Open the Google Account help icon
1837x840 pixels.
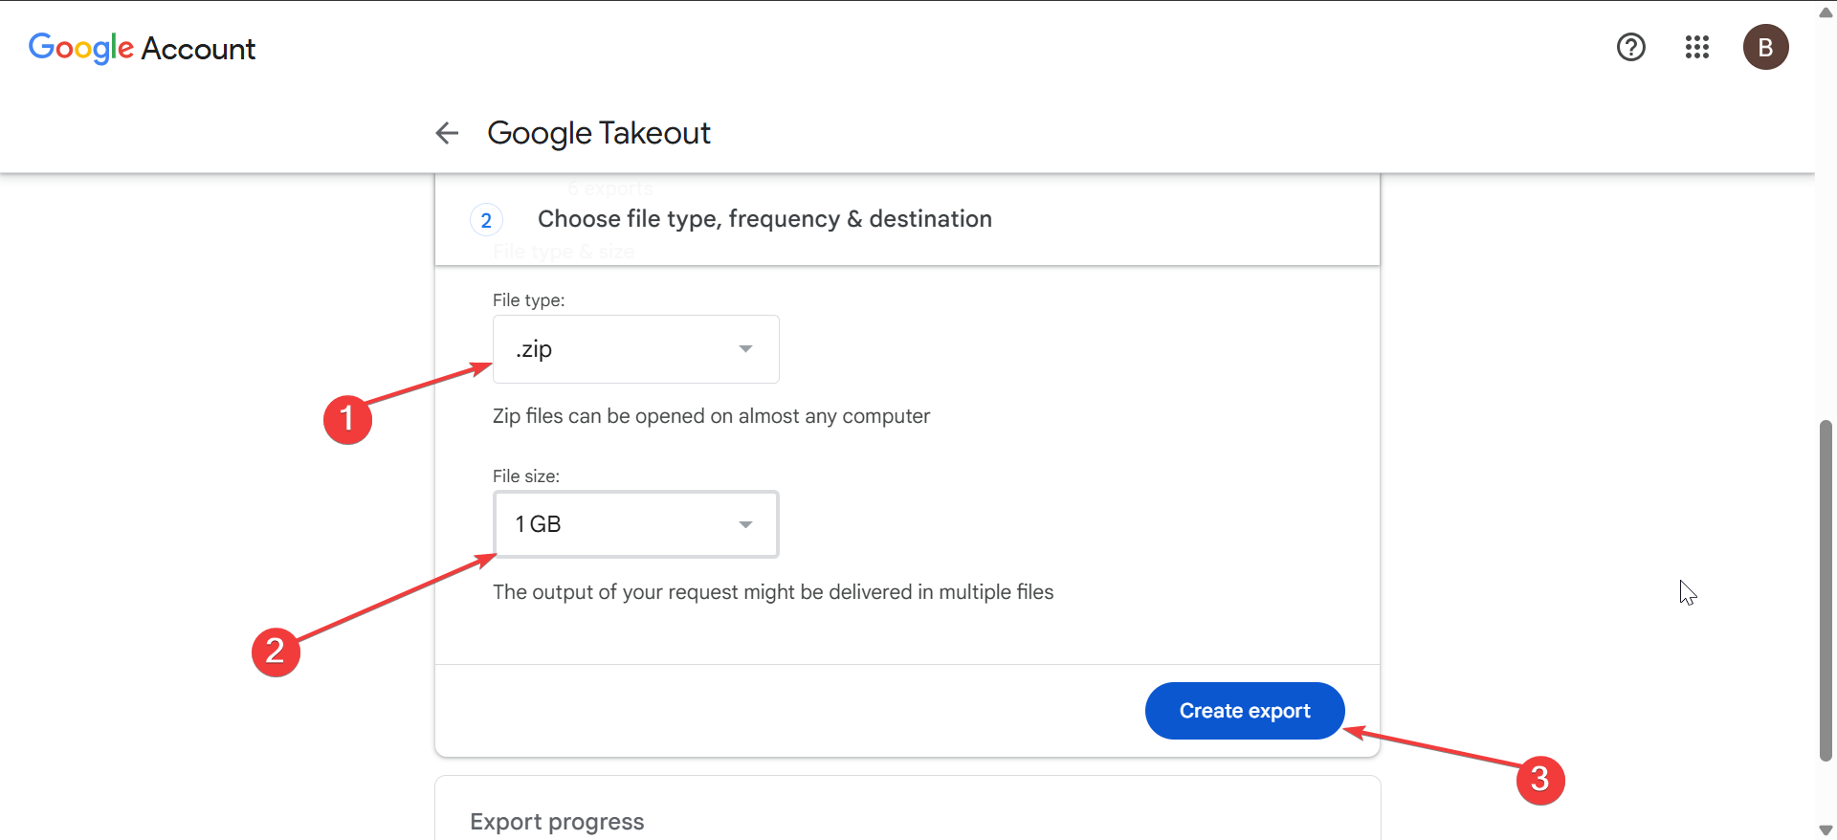pos(1630,47)
